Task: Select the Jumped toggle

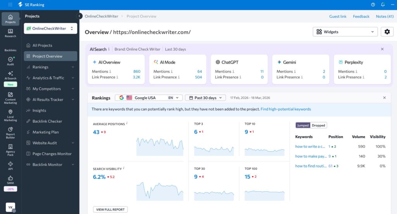Action: (x=303, y=125)
